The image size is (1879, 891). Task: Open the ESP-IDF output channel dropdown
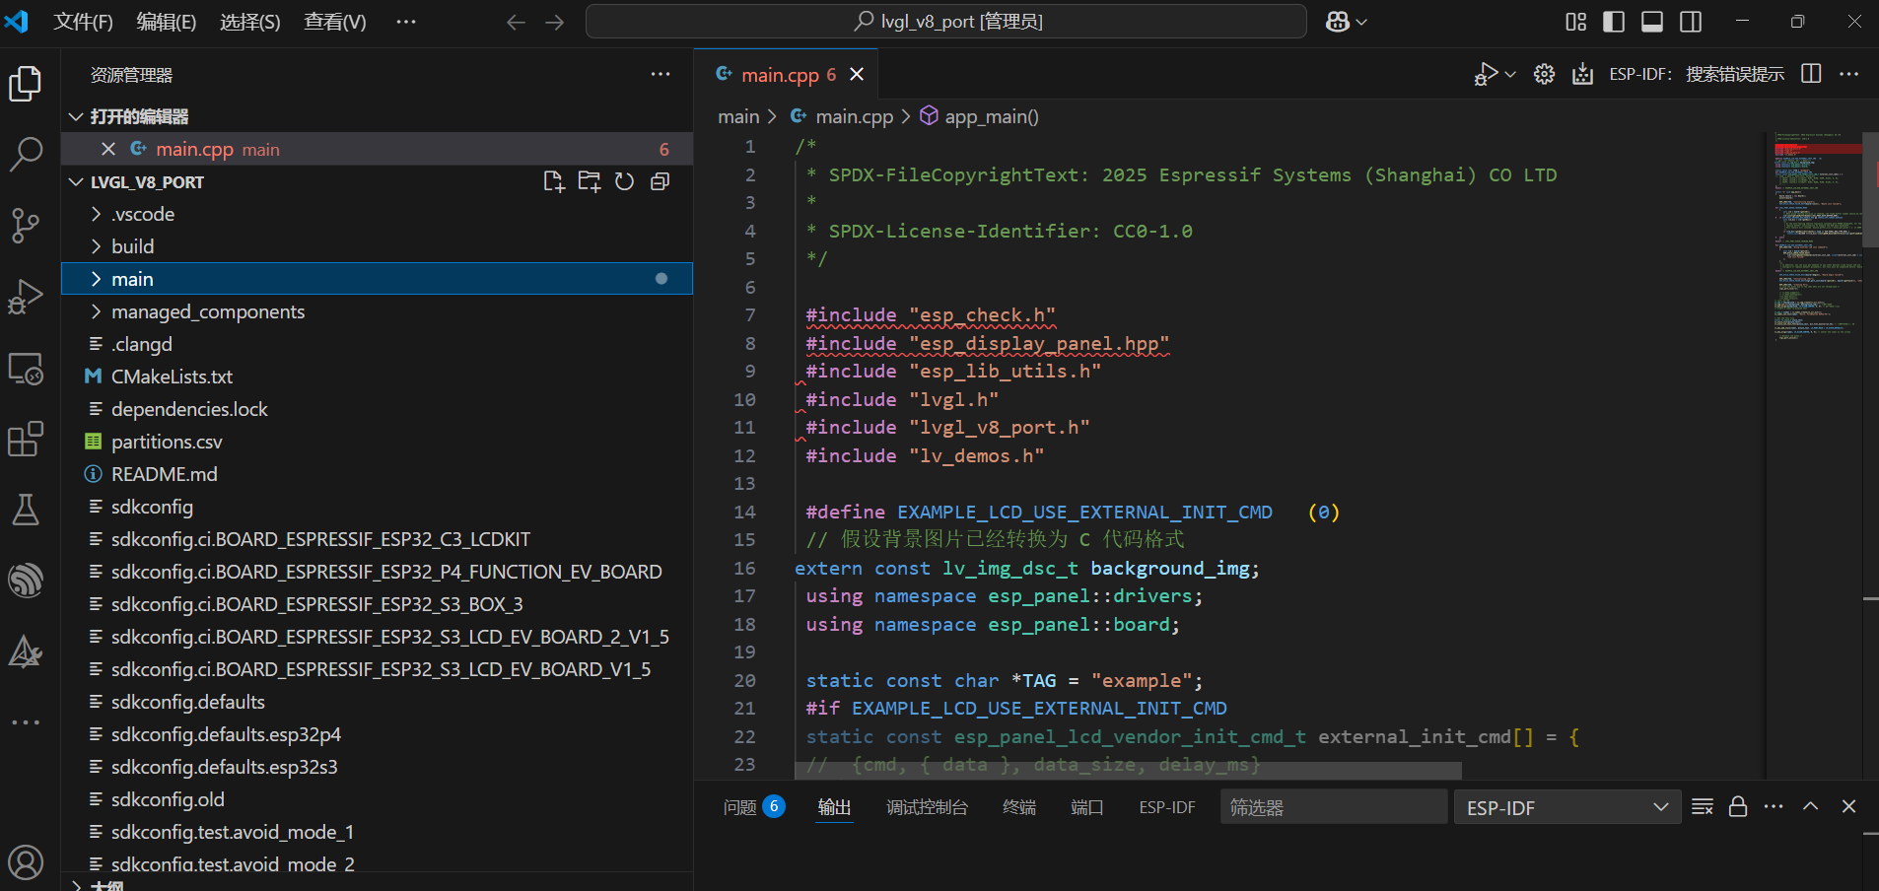pos(1567,807)
